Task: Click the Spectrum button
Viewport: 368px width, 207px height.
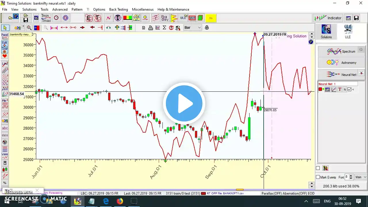Action: coord(341,51)
